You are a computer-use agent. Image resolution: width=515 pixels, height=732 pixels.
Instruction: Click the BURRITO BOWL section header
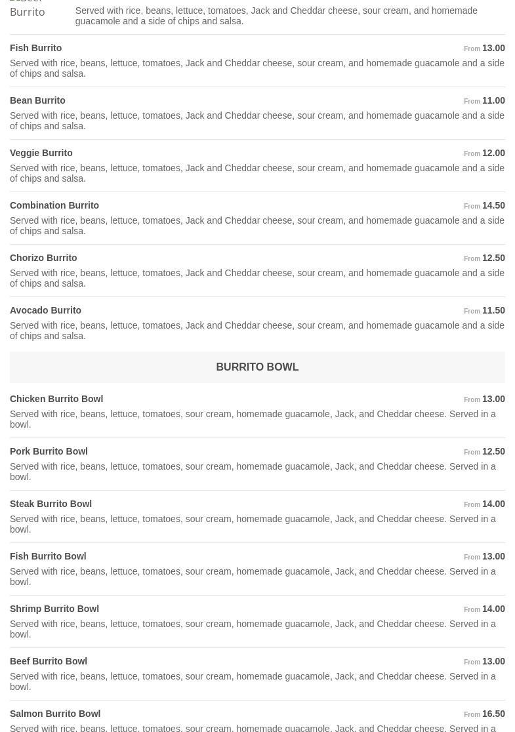pos(257,367)
